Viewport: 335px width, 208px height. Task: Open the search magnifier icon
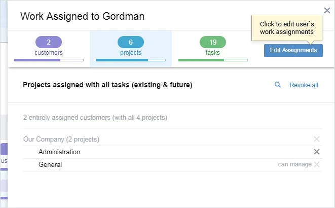tap(278, 85)
